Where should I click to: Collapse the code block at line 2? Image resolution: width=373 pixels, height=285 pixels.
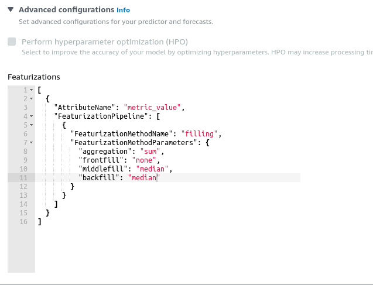pyautogui.click(x=32, y=99)
